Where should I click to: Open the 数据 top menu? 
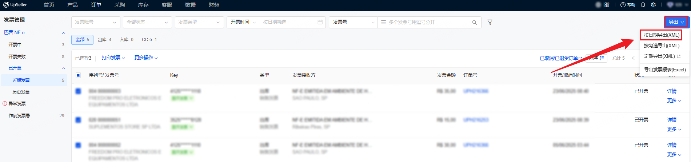point(190,5)
